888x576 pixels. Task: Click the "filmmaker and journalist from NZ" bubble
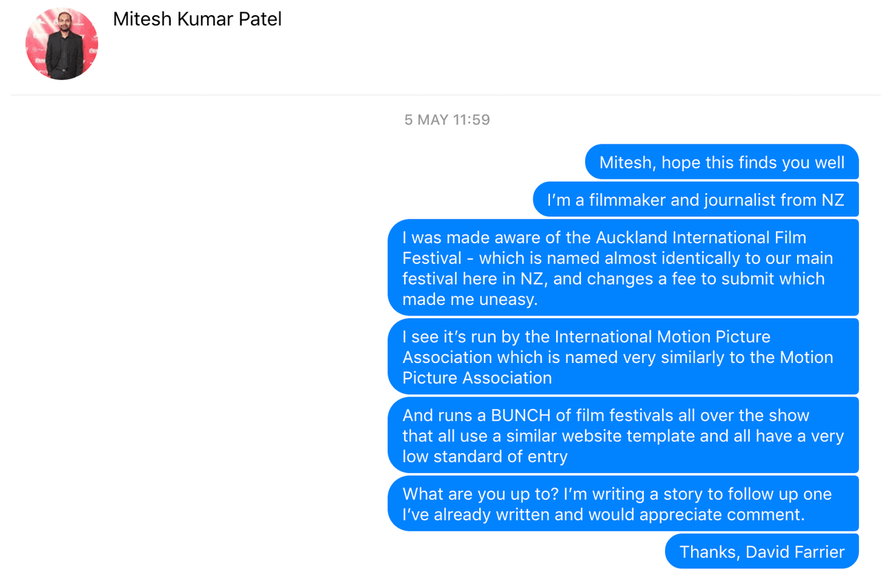tap(695, 200)
